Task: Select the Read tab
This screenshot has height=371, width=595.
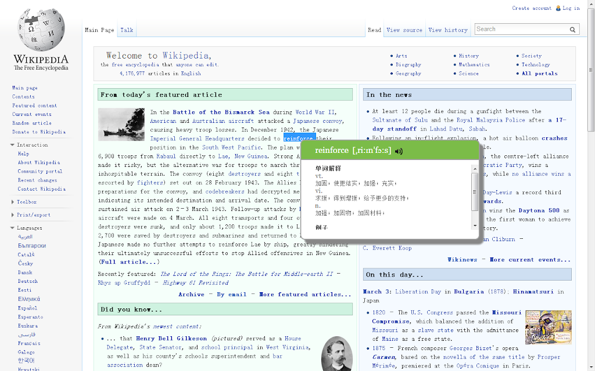Action: [x=374, y=30]
